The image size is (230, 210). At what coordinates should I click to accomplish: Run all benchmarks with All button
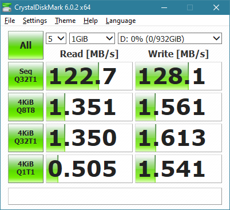pos(26,45)
